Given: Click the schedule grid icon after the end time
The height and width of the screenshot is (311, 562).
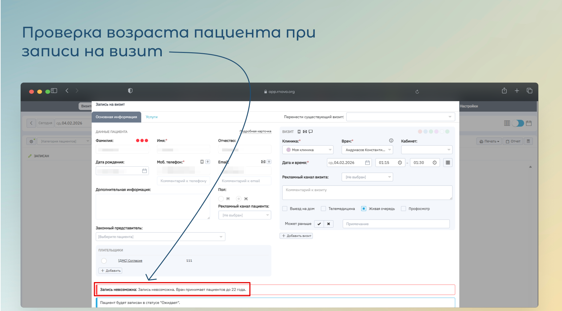Looking at the screenshot, I should (448, 163).
